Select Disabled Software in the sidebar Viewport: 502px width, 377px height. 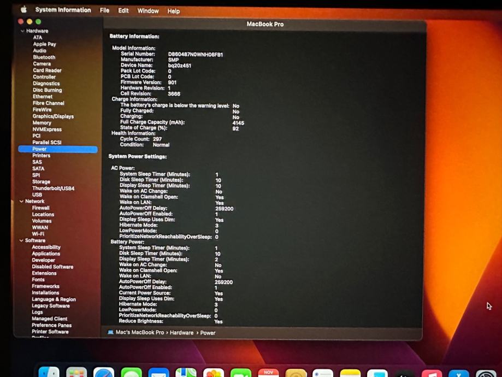52,267
